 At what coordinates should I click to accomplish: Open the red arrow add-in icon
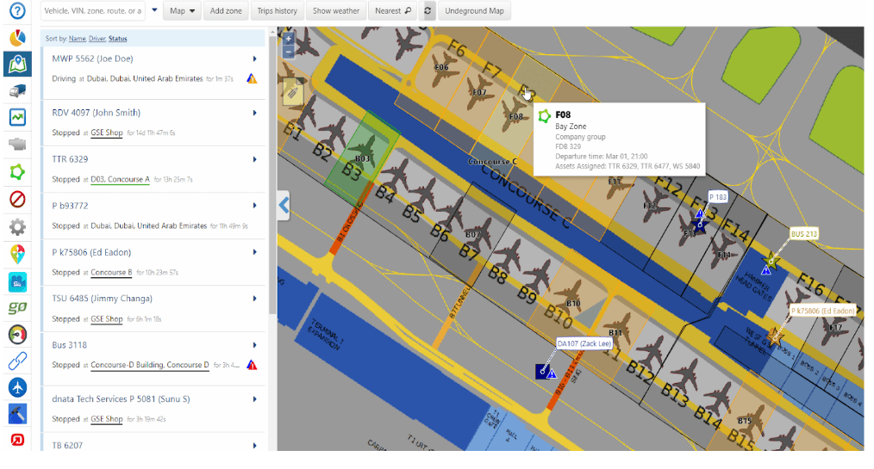tap(17, 440)
